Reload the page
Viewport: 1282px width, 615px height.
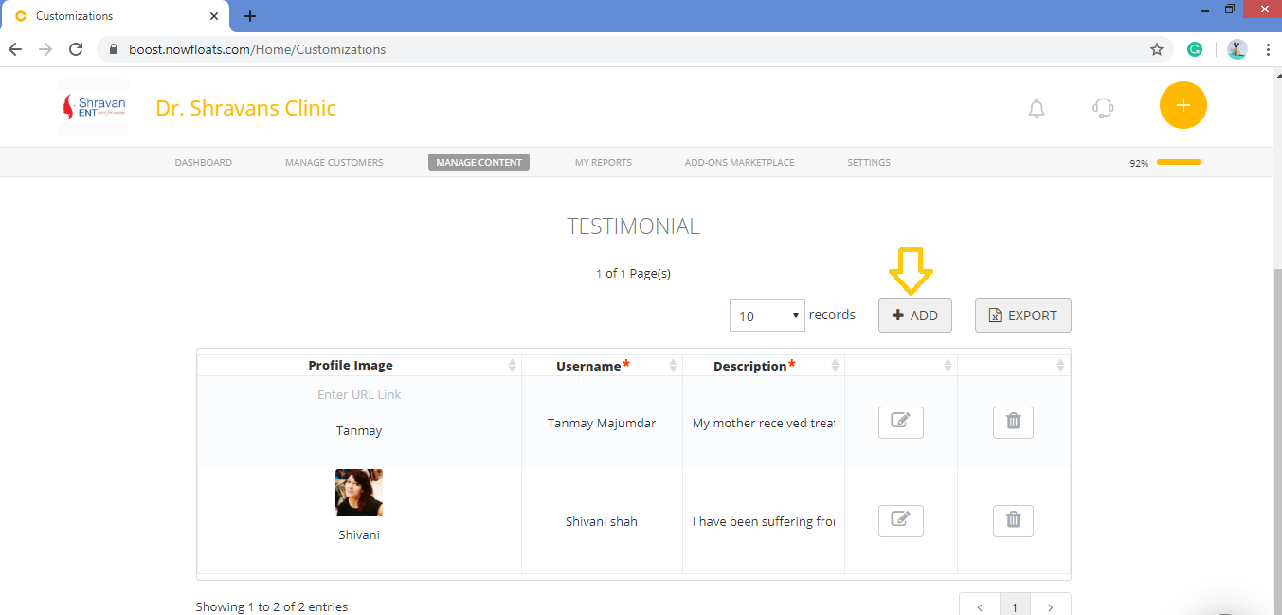(x=75, y=49)
